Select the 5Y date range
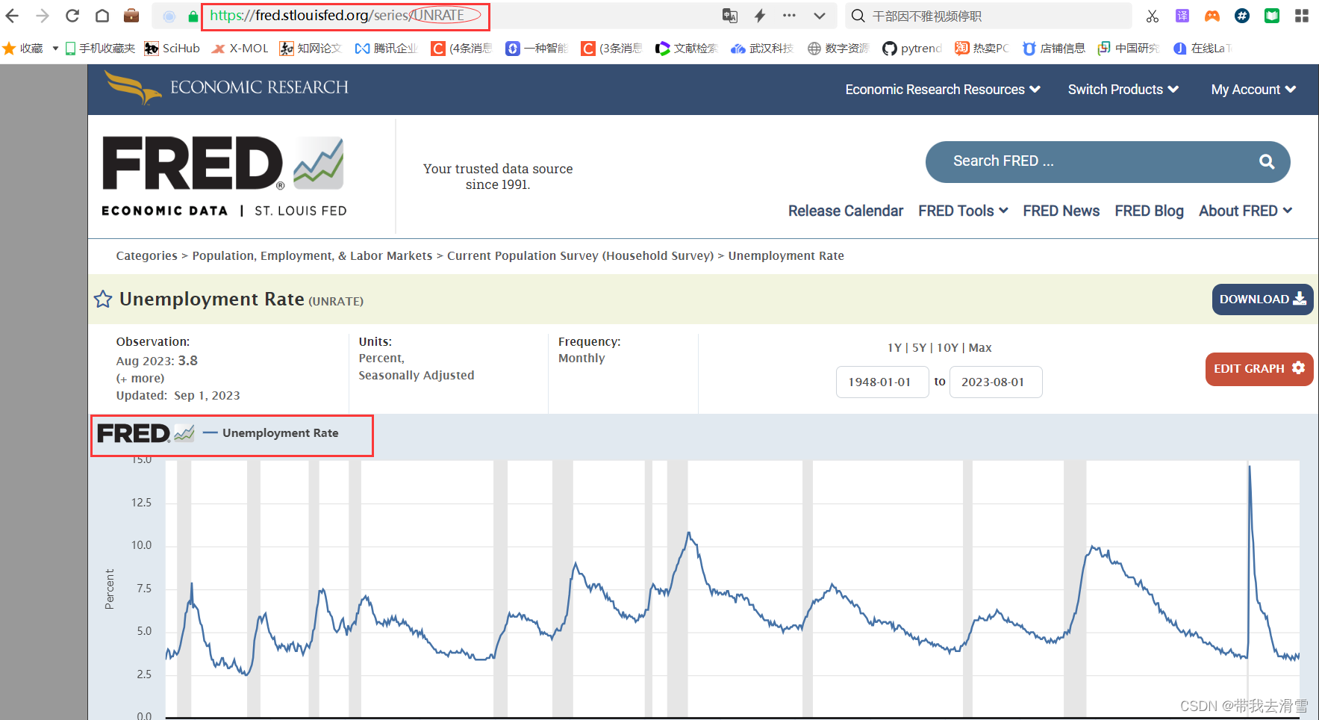Screen dimensions: 1319x720 tap(919, 348)
